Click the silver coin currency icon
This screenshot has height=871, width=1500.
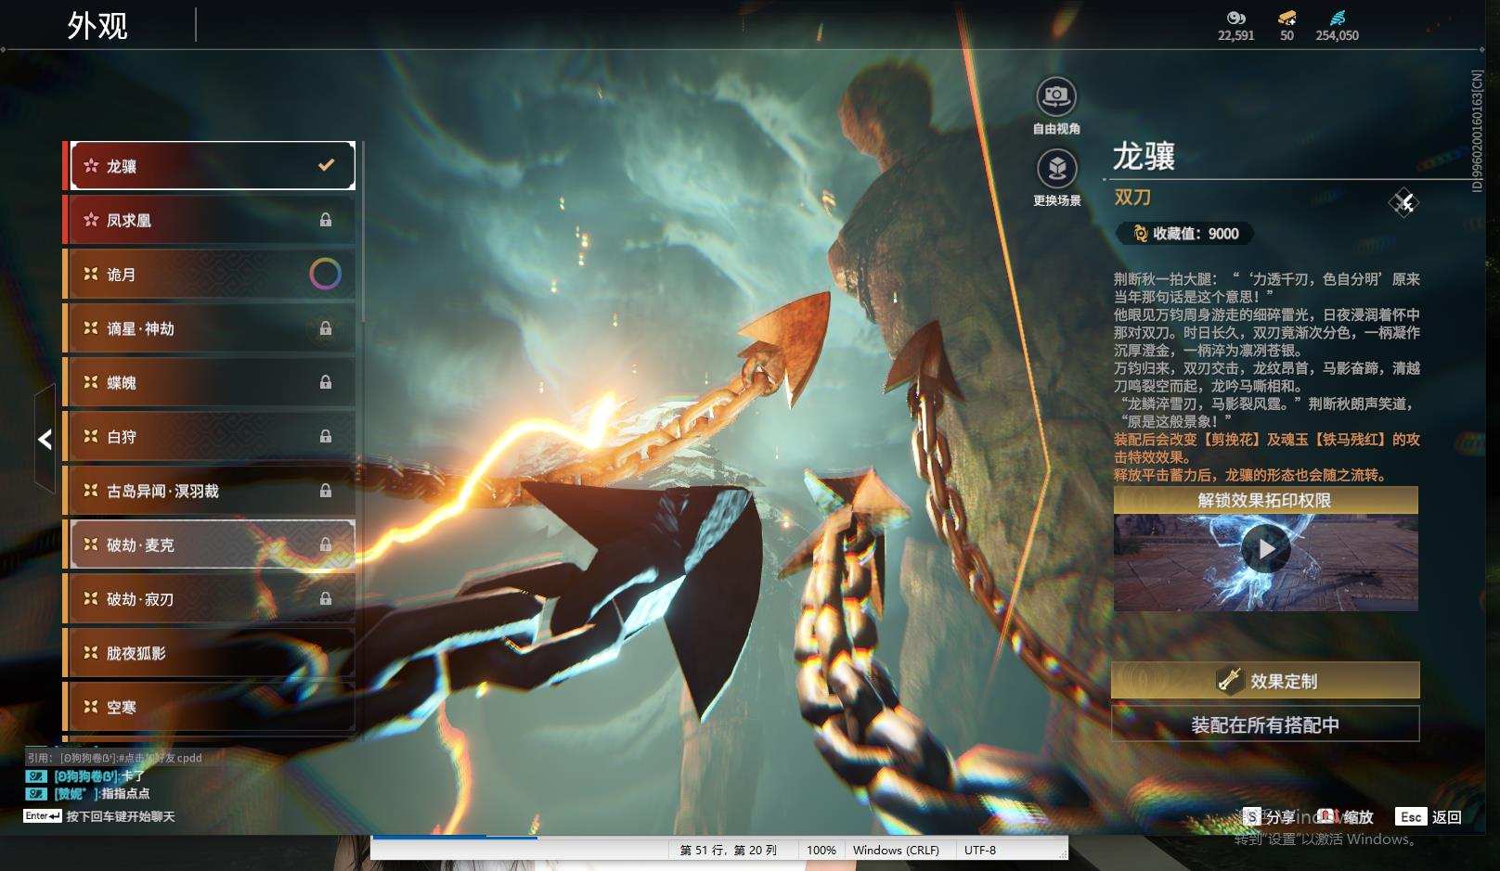[x=1235, y=18]
